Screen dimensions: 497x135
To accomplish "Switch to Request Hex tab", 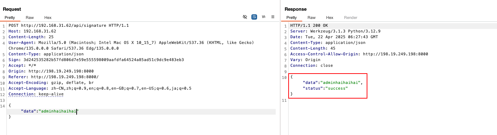I will 48,17.
